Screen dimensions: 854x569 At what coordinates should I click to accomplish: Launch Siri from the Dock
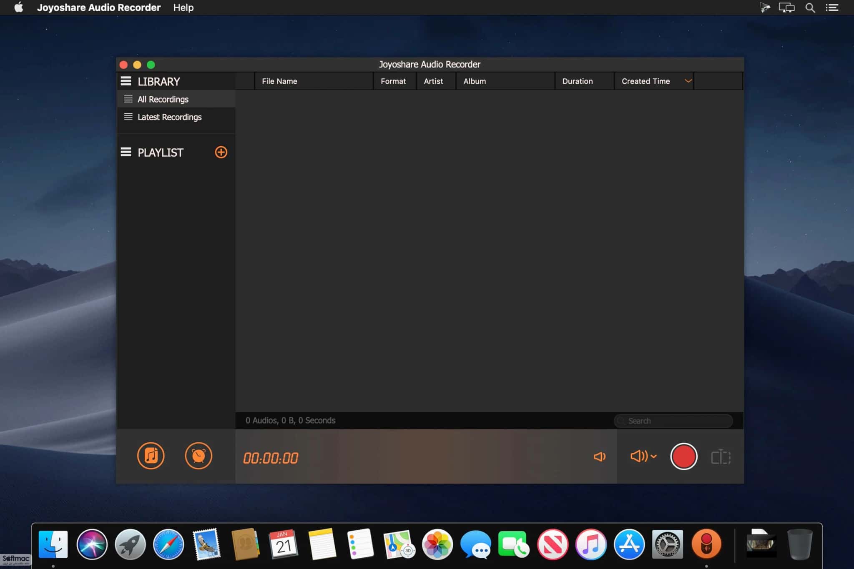coord(92,544)
